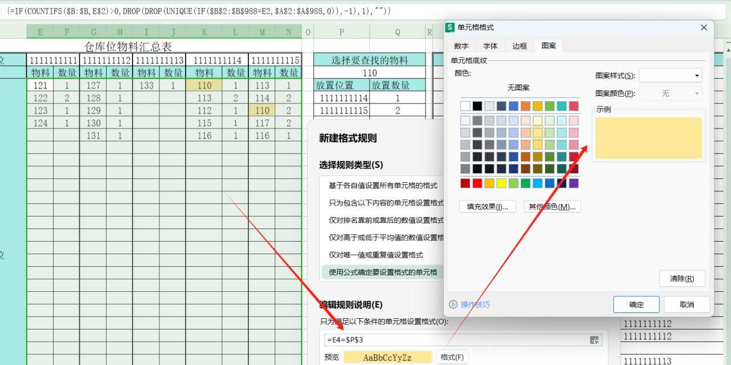
Task: Pick the black swatch in top color row
Action: (x=477, y=106)
